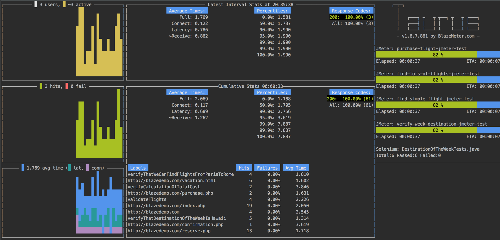Click Latest Interval Connect value 0.122
500x240 pixels.
pos(201,23)
